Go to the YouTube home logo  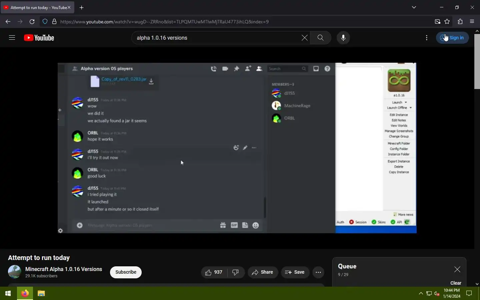(x=39, y=38)
